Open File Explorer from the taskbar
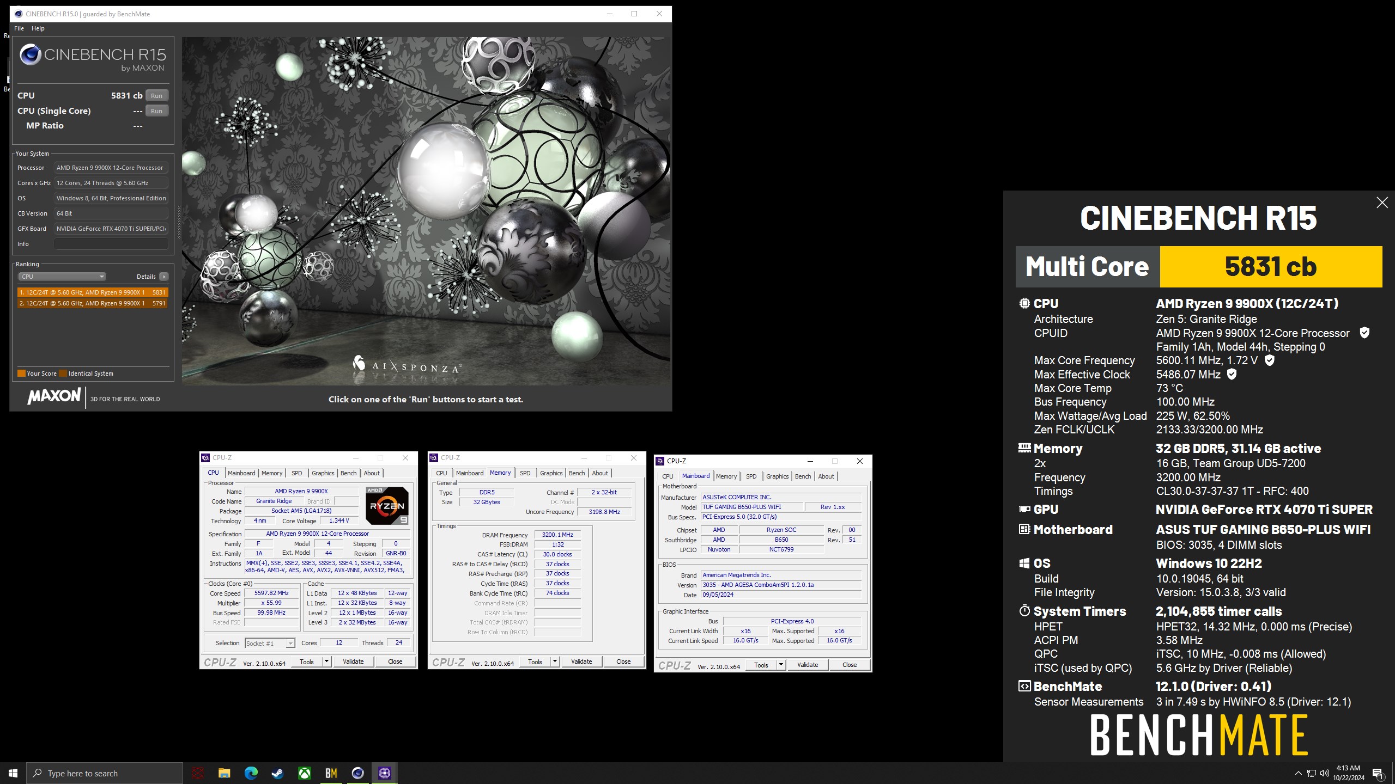Screen dimensions: 1395x784 click(224, 773)
